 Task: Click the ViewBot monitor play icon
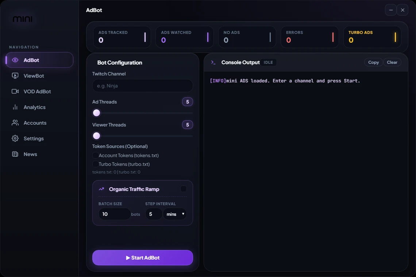click(15, 75)
